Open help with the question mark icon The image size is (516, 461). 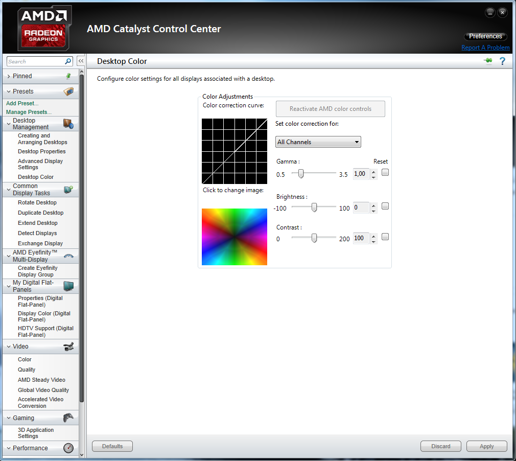click(502, 61)
